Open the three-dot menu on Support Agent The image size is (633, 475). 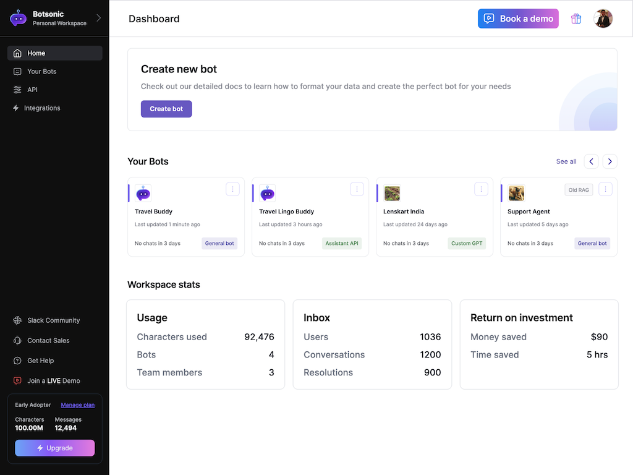pyautogui.click(x=605, y=189)
